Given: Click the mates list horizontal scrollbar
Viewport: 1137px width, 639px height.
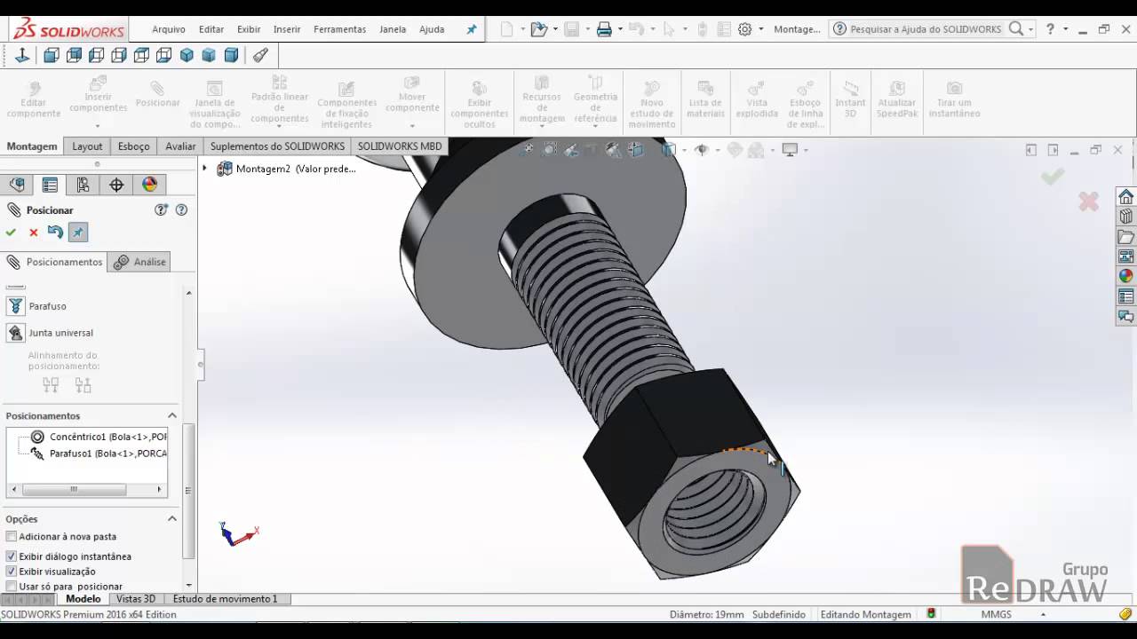Looking at the screenshot, I should point(87,489).
